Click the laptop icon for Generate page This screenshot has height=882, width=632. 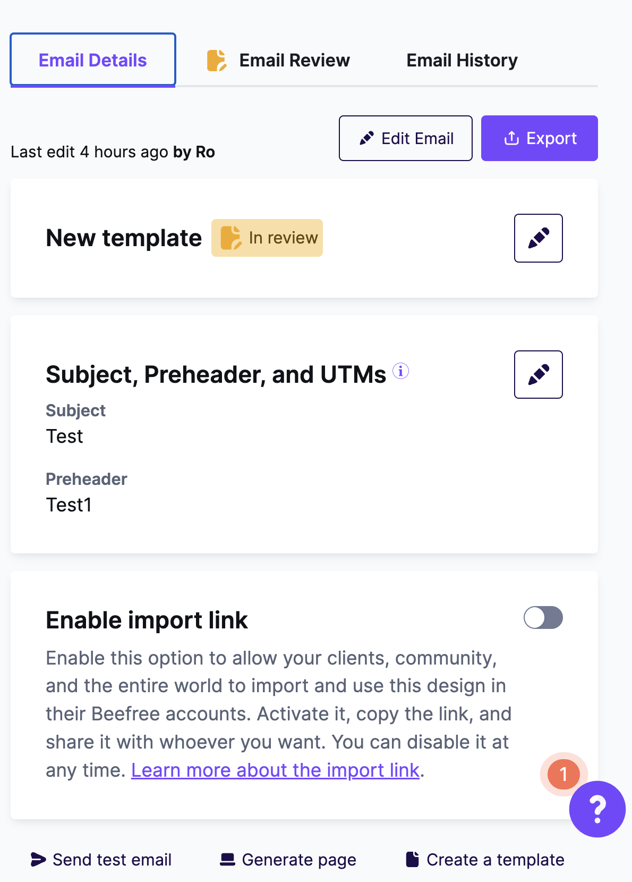click(228, 860)
